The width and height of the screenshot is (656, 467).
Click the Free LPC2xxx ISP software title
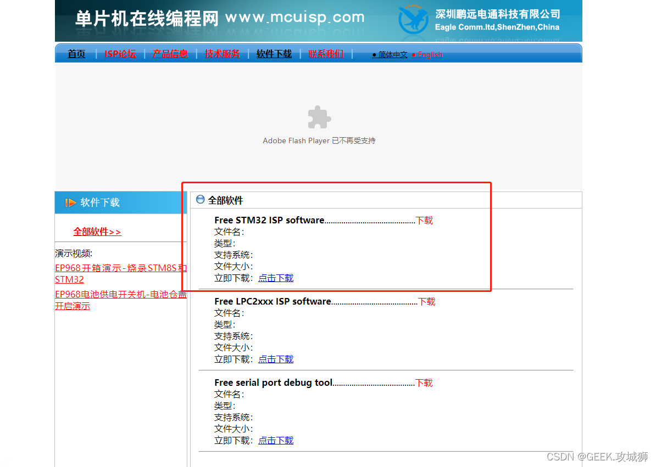(x=273, y=302)
